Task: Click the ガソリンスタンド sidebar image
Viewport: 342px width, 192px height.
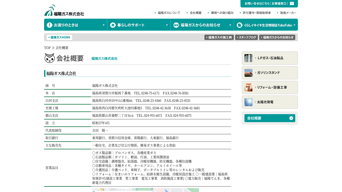Action: [248, 73]
